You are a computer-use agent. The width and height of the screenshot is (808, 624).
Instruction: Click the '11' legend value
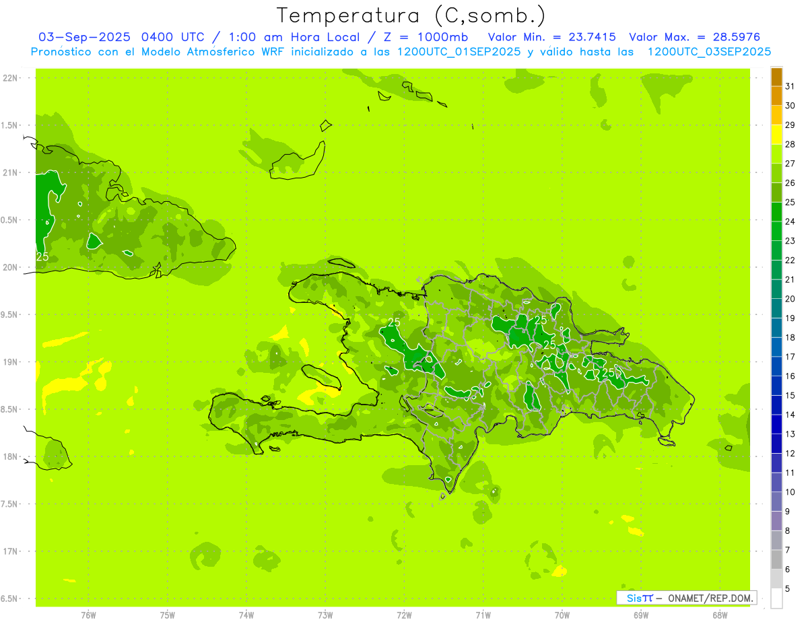790,473
